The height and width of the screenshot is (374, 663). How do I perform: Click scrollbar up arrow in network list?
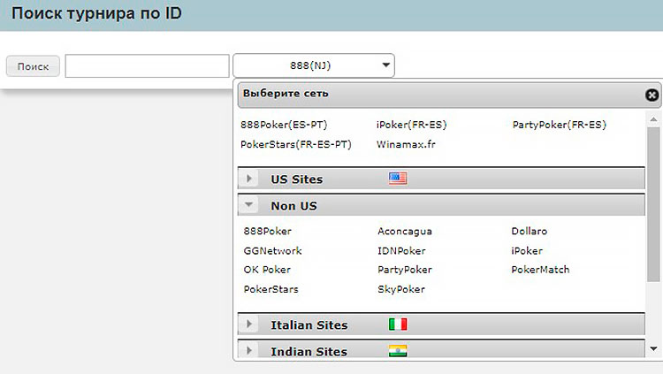[653, 118]
